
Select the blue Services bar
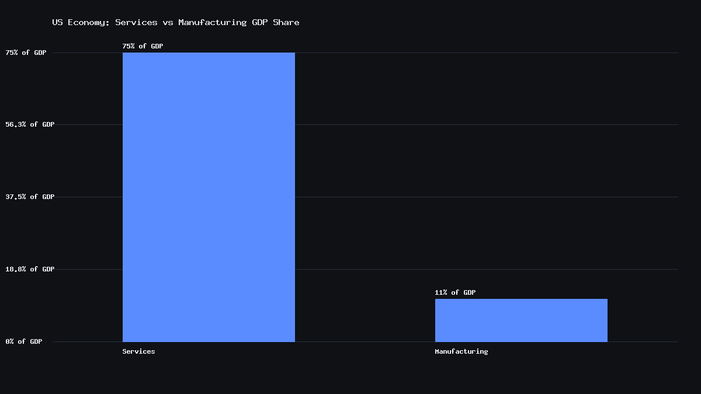coord(209,197)
